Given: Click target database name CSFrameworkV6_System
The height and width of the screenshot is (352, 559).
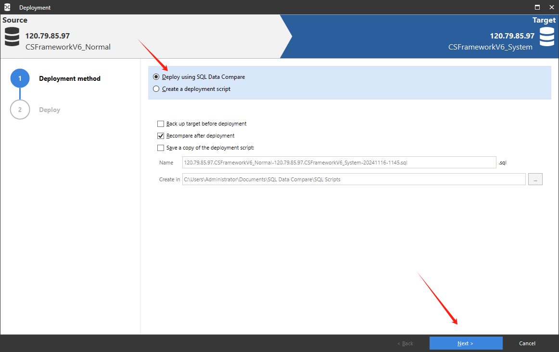Looking at the screenshot, I should point(491,47).
